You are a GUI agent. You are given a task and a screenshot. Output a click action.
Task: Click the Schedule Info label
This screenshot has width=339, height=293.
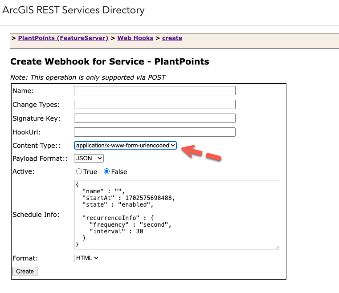pos(36,215)
